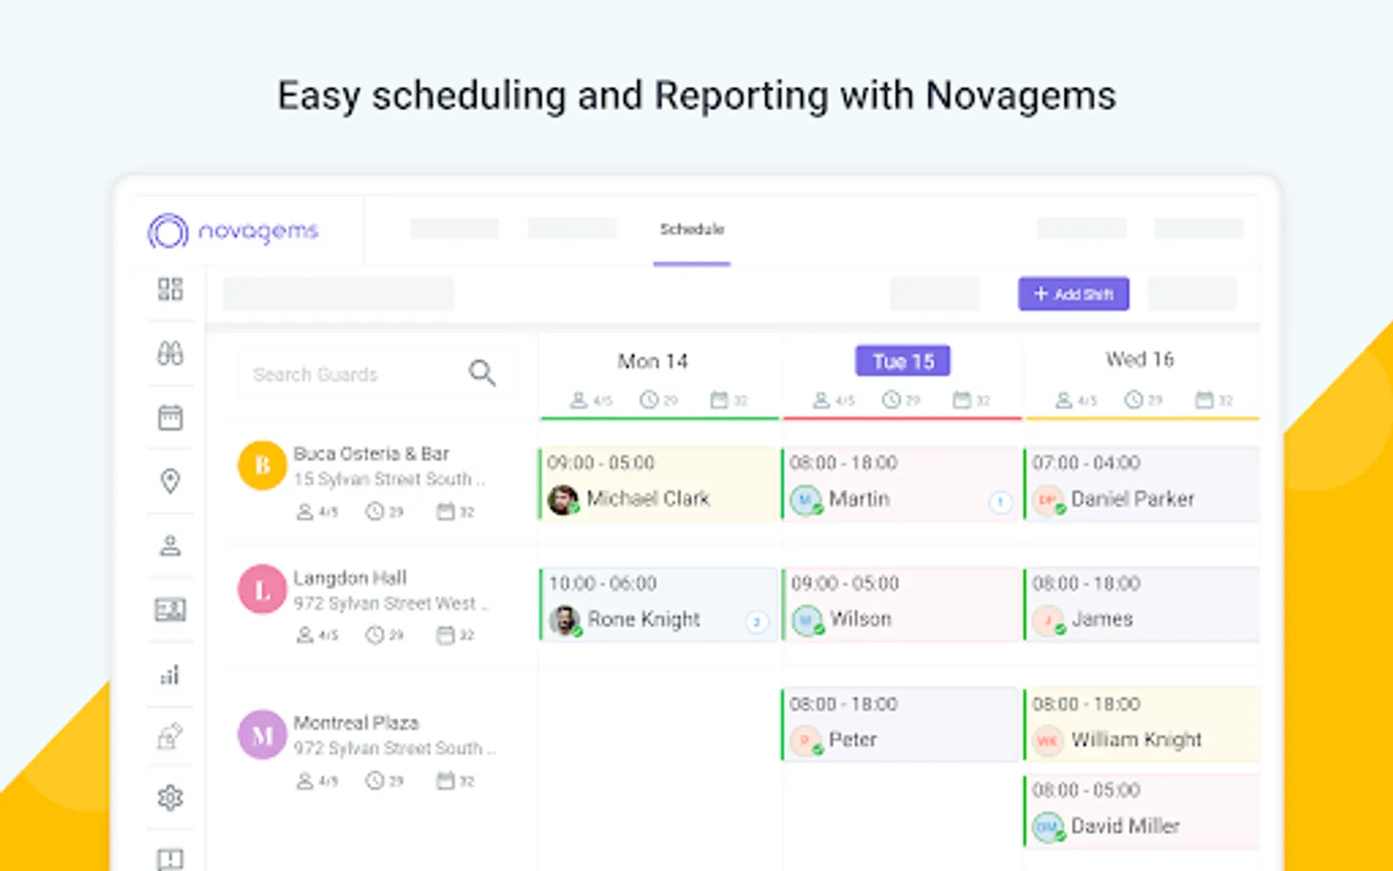1393x871 pixels.
Task: Open the person icon in sidebar
Action: click(170, 546)
